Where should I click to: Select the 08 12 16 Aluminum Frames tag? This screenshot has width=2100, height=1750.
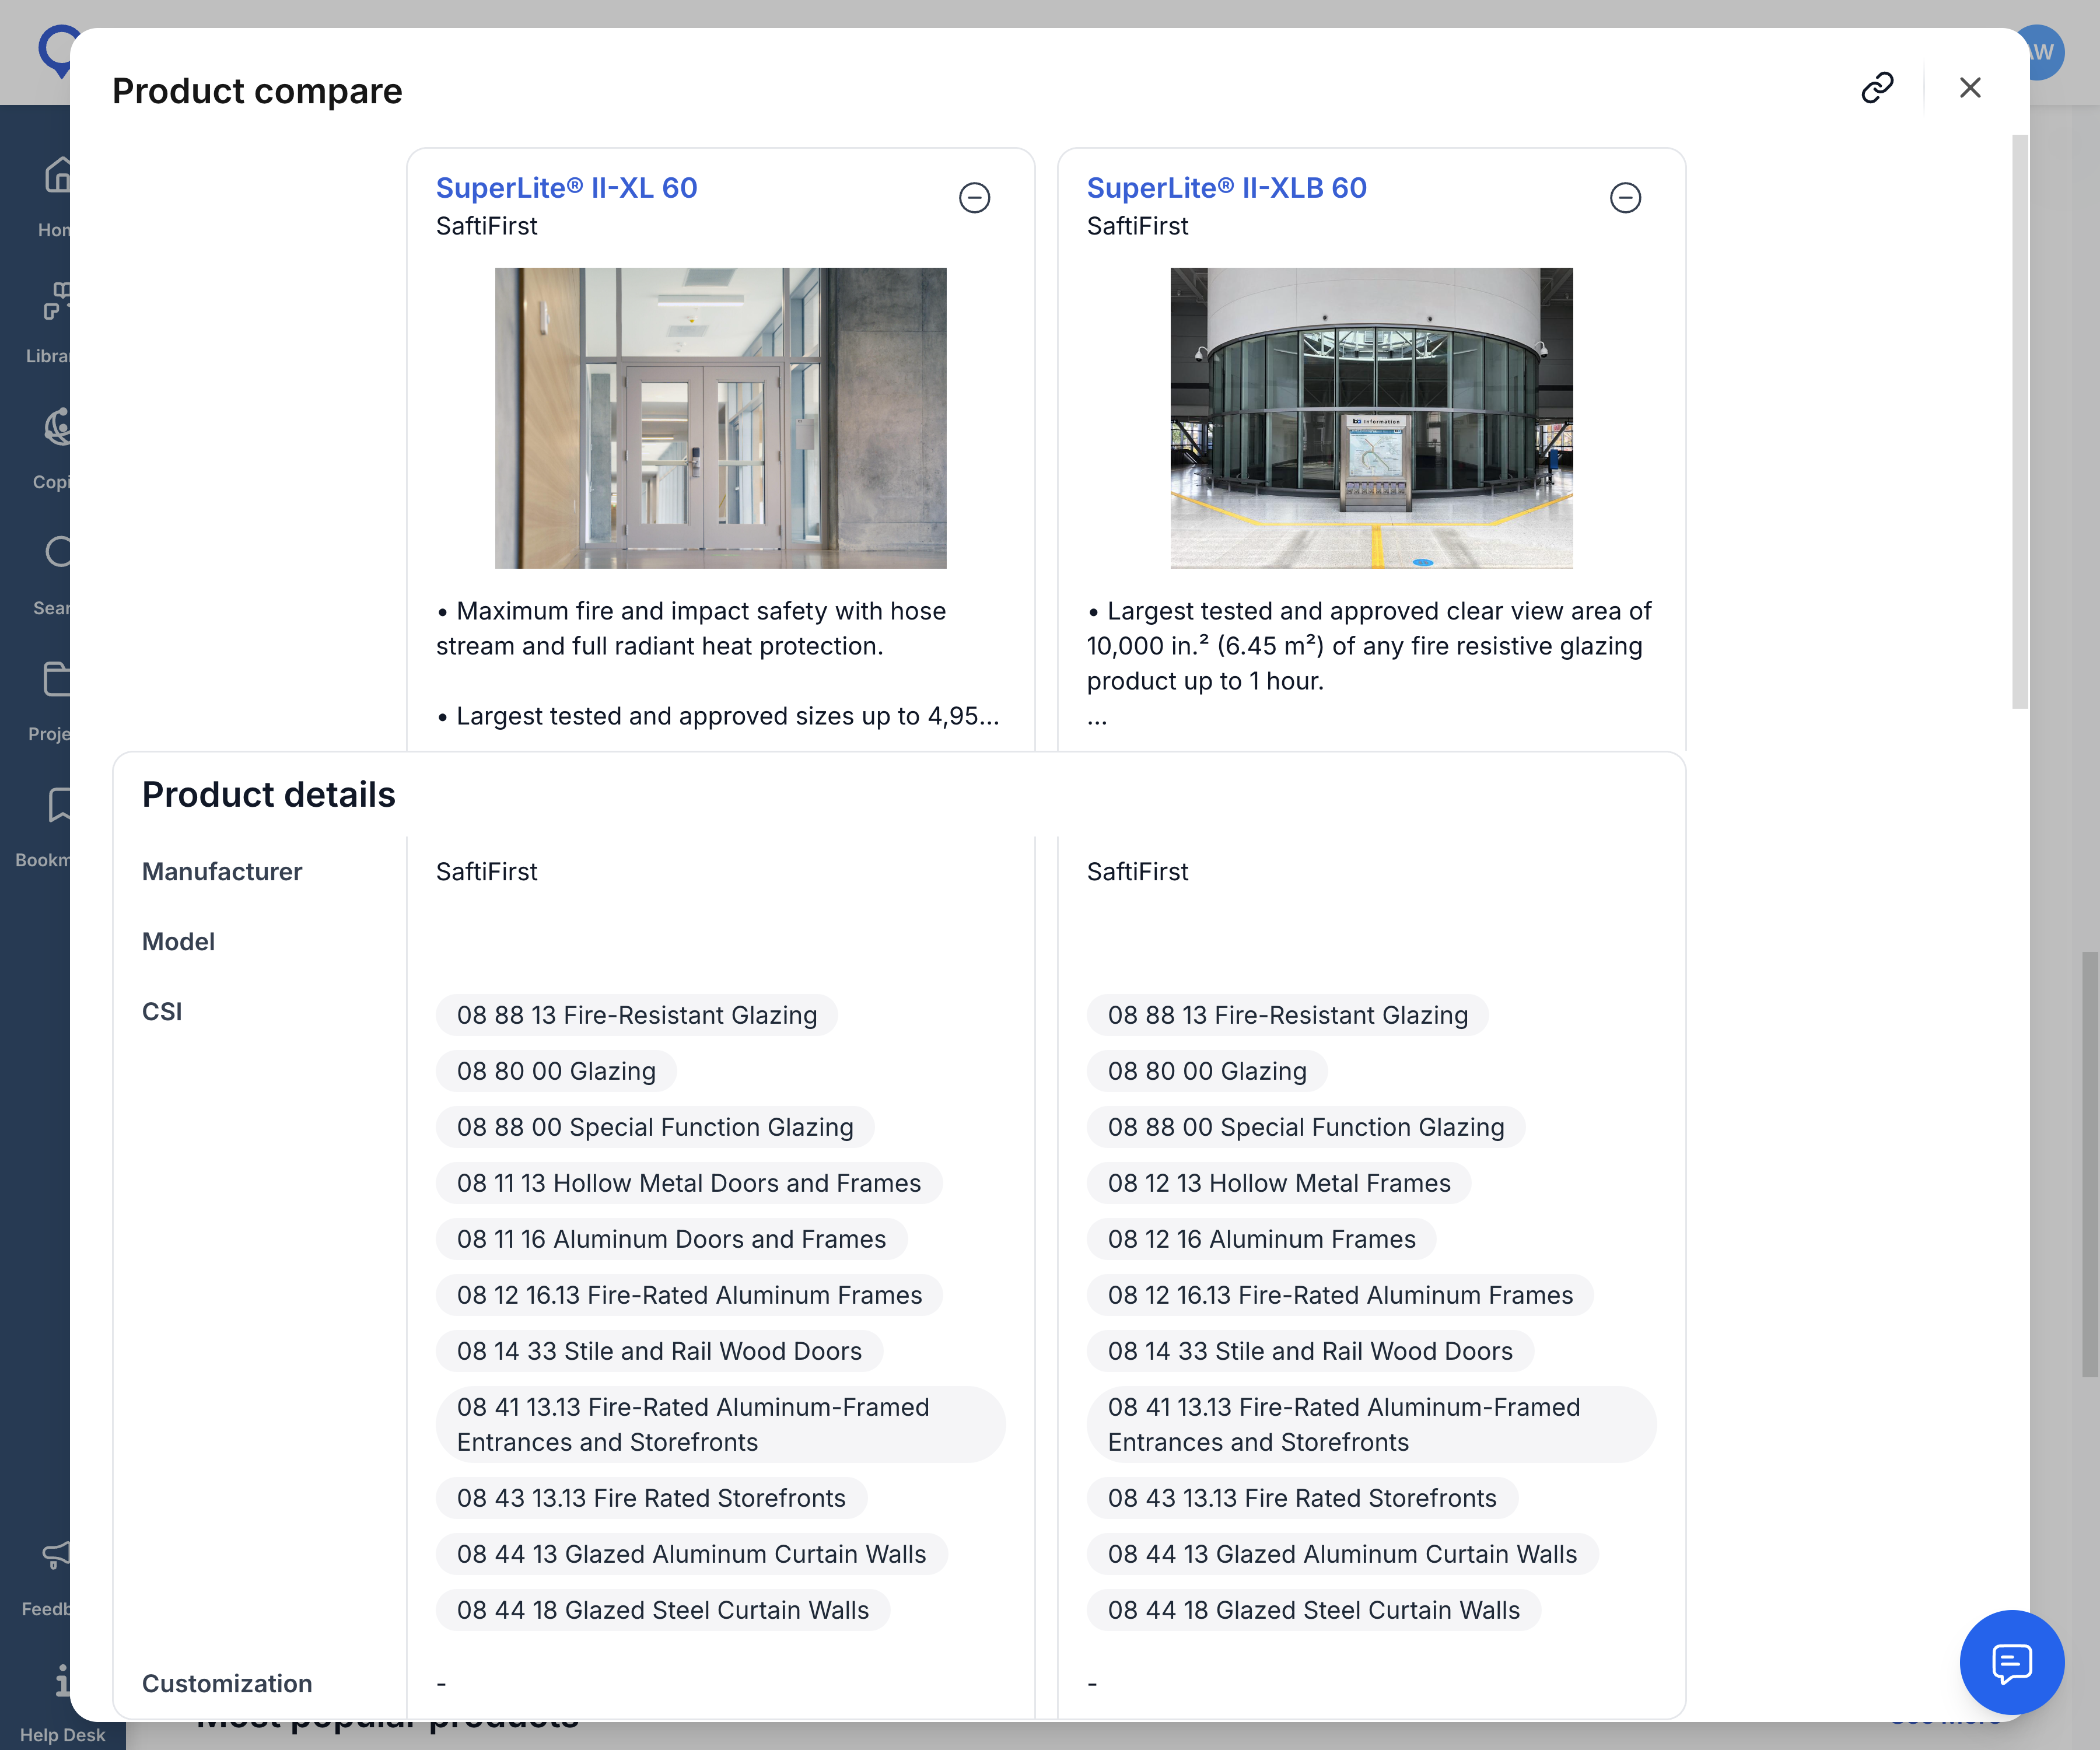[x=1261, y=1239]
